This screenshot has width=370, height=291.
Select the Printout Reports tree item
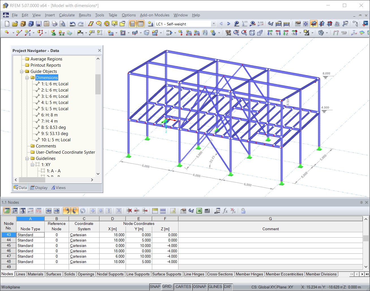pos(46,65)
